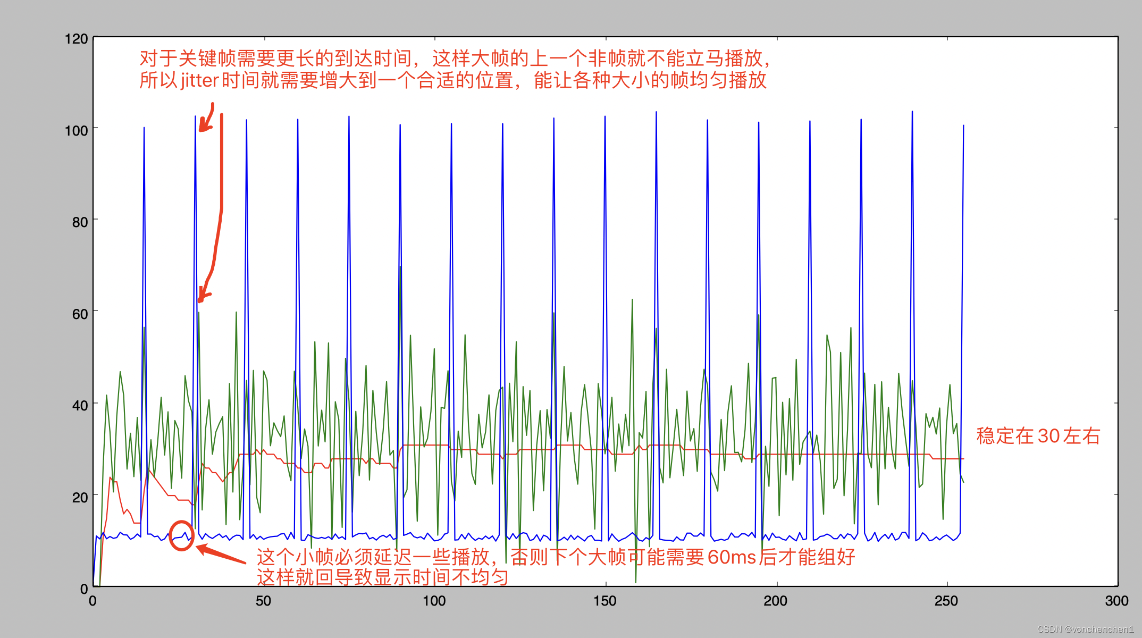Click the annotation text starting with '这个小帧必须延迟'

click(556, 557)
